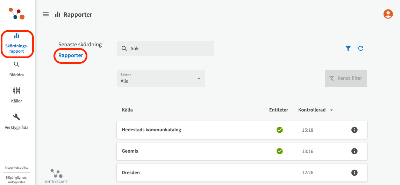Viewport: 400px width, 185px height.
Task: Click the Sök search field
Action: click(x=165, y=48)
